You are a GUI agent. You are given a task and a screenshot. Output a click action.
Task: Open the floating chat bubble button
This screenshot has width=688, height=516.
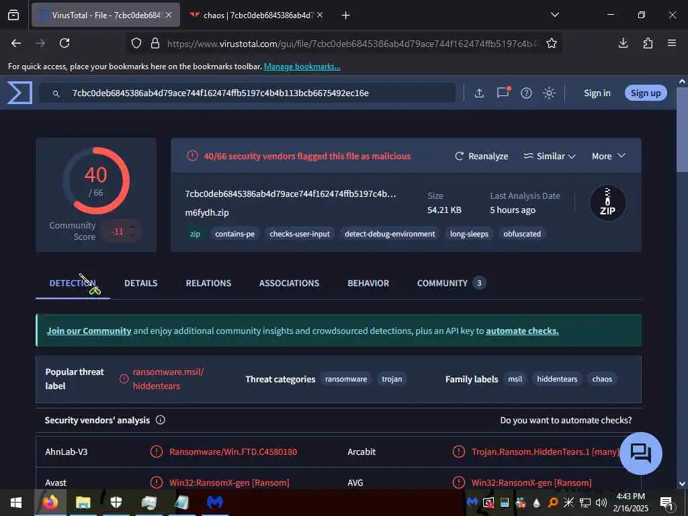click(641, 454)
